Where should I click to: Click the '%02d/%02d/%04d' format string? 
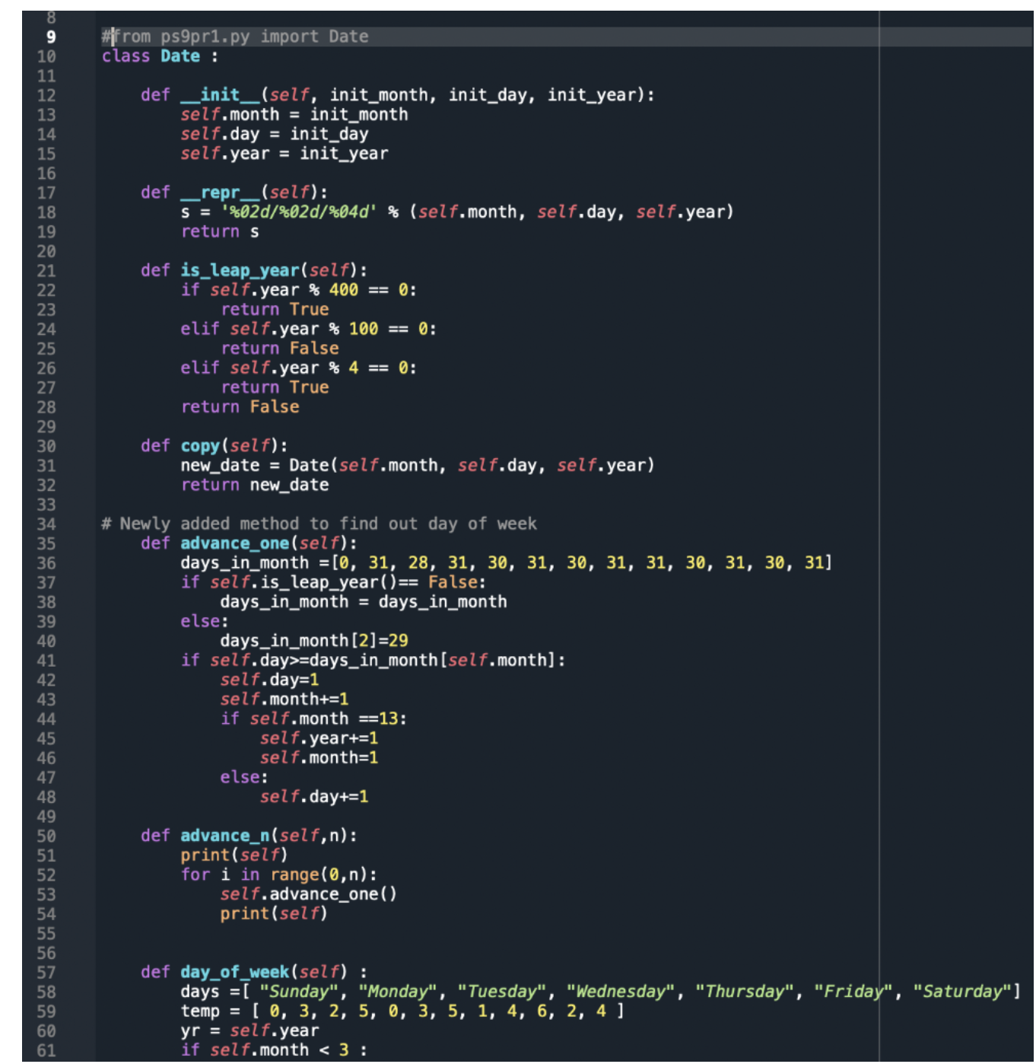(x=299, y=212)
